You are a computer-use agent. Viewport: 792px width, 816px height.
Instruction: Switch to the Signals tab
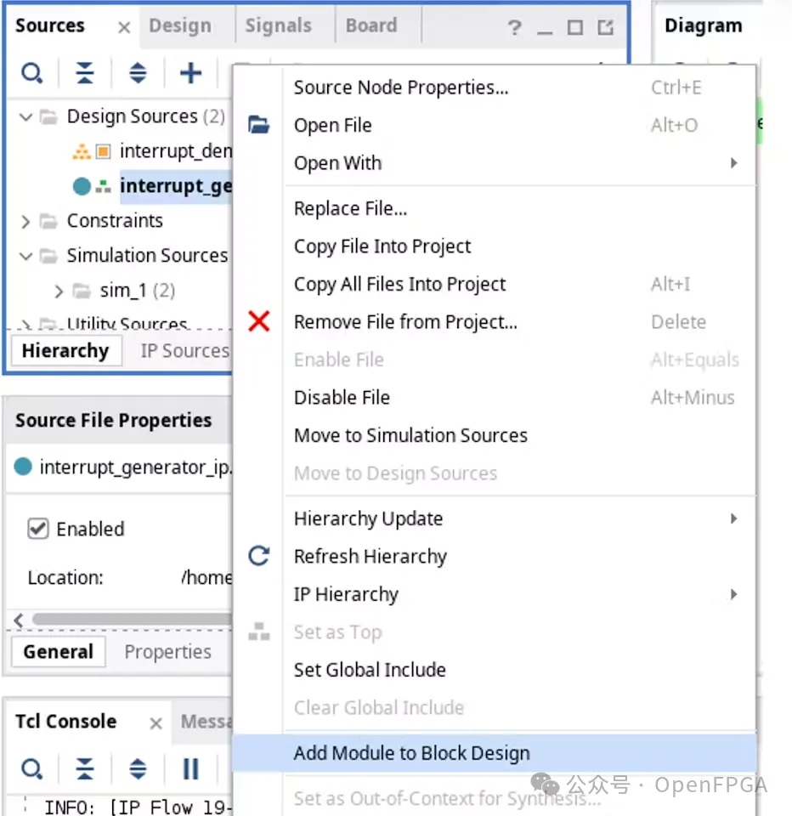(x=278, y=25)
